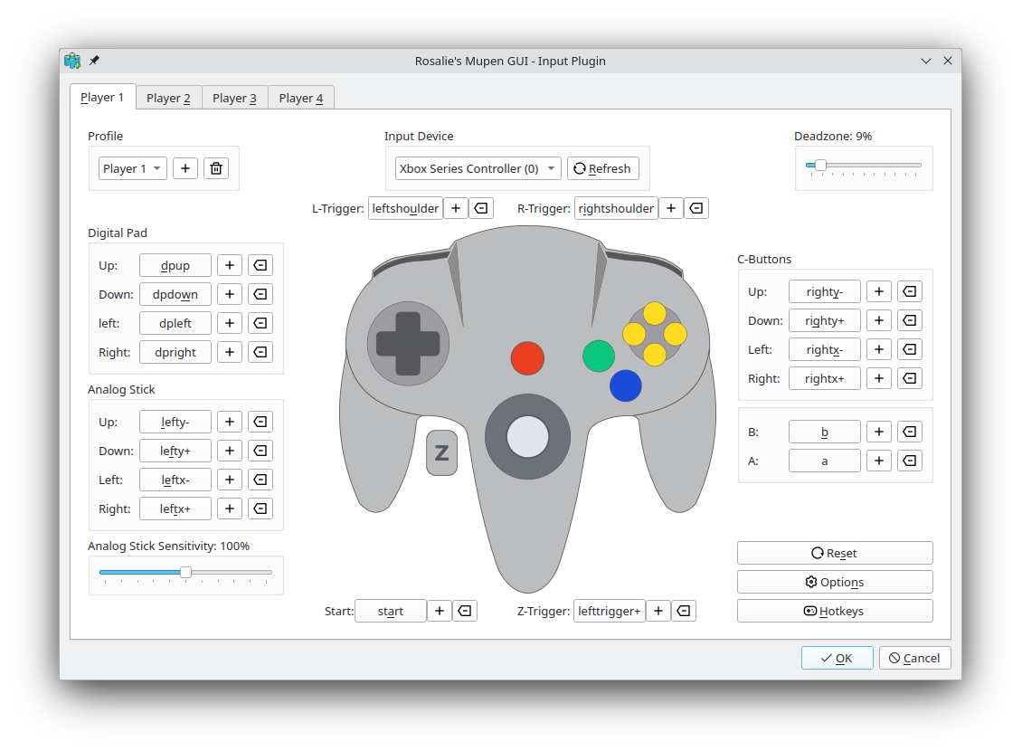Remap the lefttrigger+ Z-Trigger binding
The width and height of the screenshot is (1022, 751).
(x=610, y=611)
